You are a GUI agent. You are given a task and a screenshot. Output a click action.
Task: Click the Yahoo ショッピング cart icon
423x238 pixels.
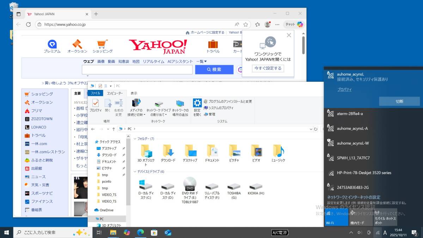point(103,44)
